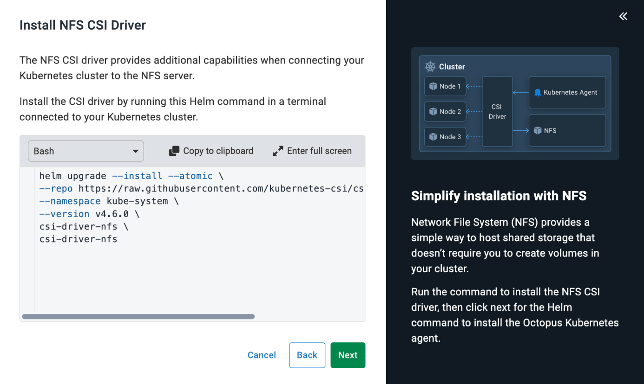
Task: Click the copy to clipboard icon
Action: pyautogui.click(x=174, y=151)
